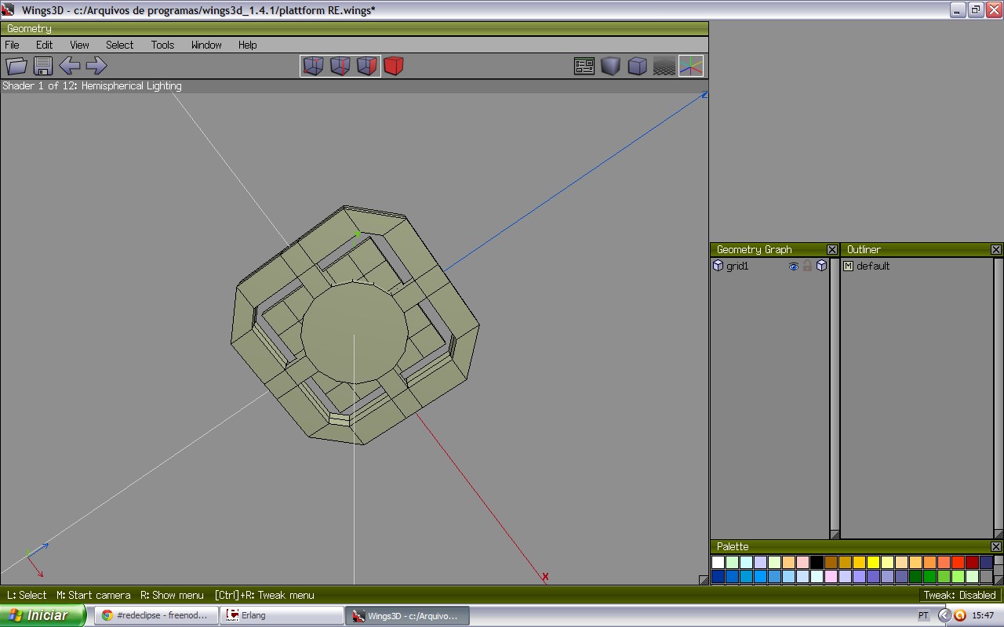Viewport: 1004px width, 627px height.
Task: Hide grid1 using the eye icon
Action: coord(793,266)
